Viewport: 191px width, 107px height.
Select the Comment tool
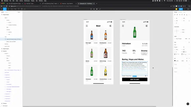[25, 9]
